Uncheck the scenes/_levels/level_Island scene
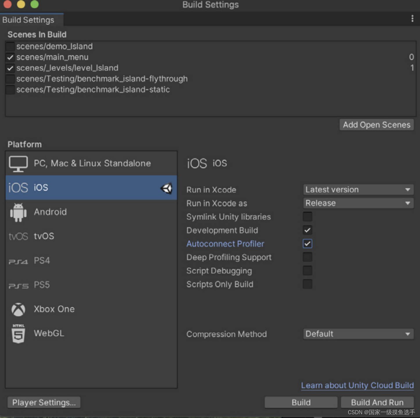Viewport: 420px width, 418px height. pyautogui.click(x=10, y=68)
